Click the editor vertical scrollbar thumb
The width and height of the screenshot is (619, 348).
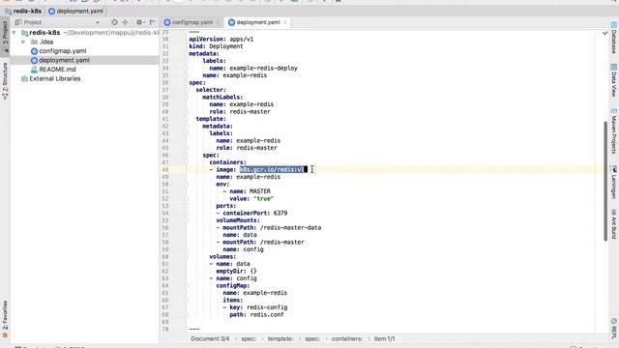click(605, 181)
